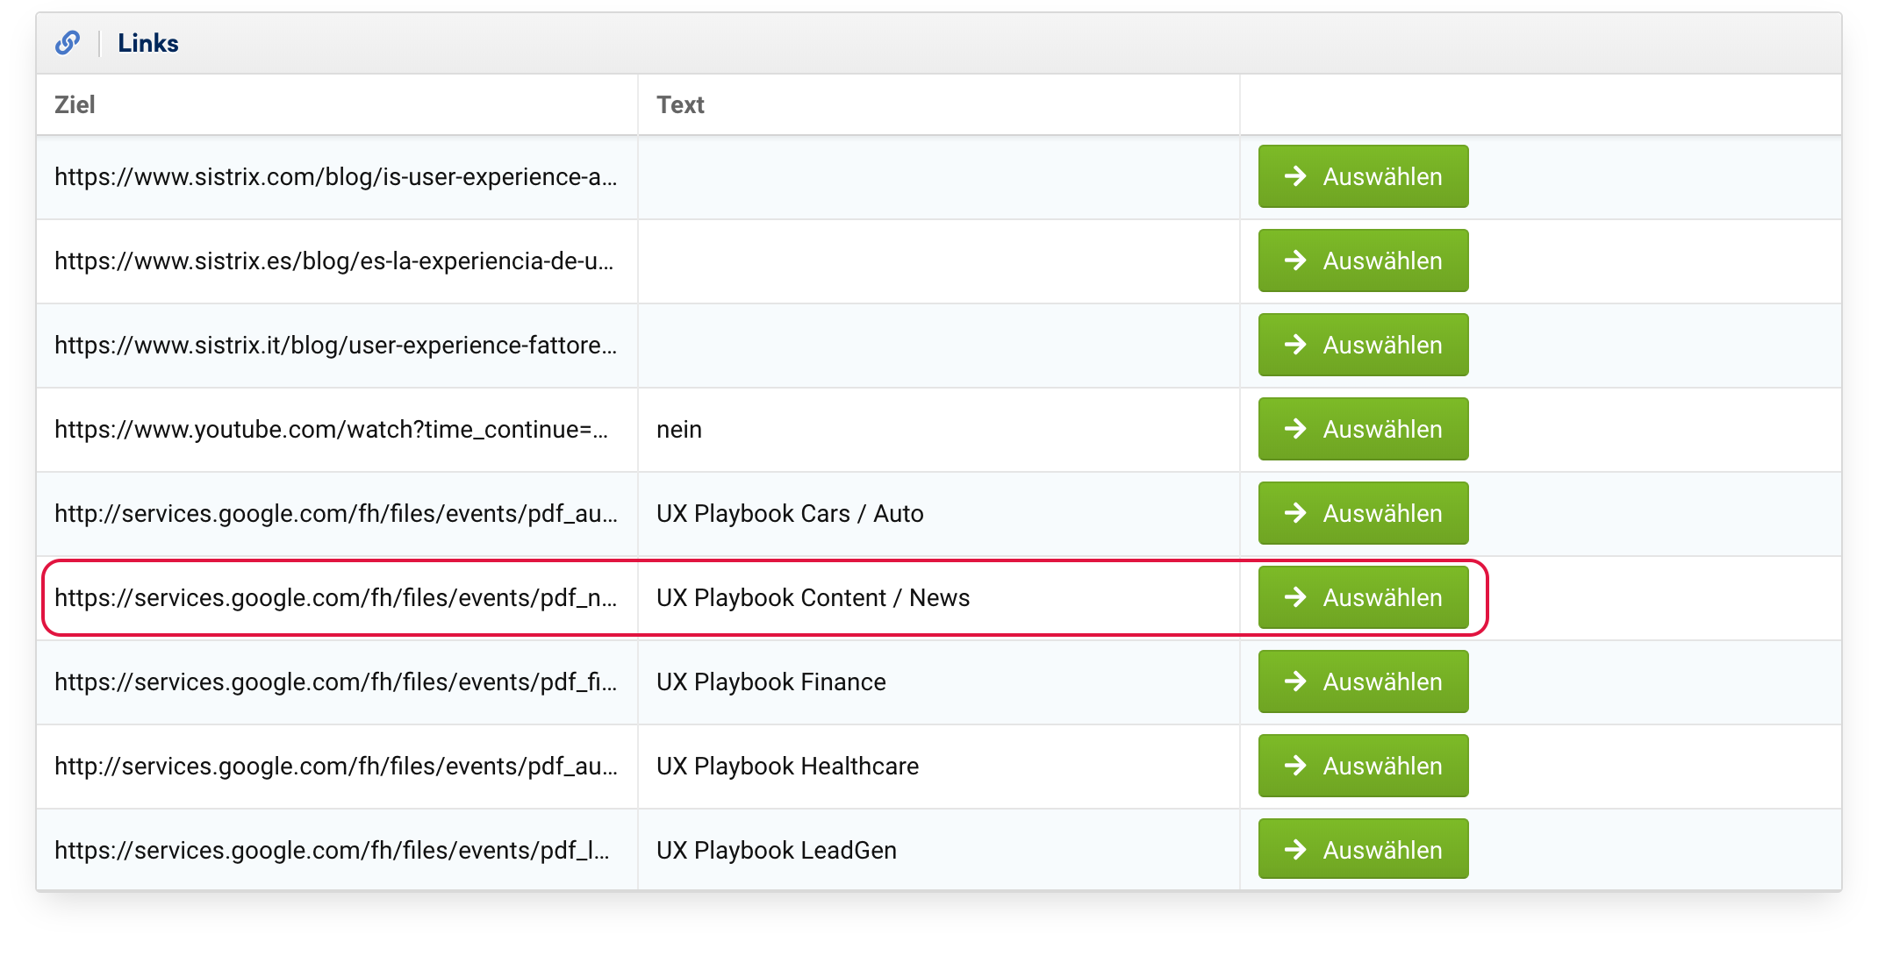Image resolution: width=1878 pixels, height=956 pixels.
Task: Choose Auswählen for UX Playbook LeadGen
Action: pyautogui.click(x=1362, y=849)
